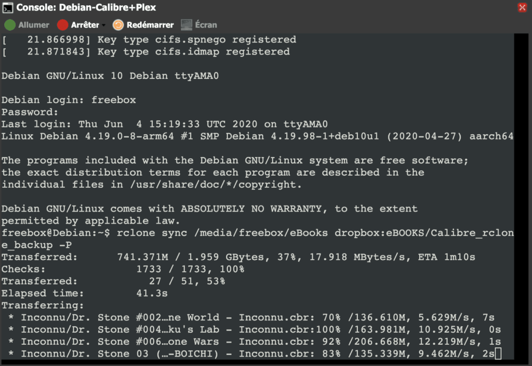Click the rclone sync command line
532x366 pixels.
click(x=258, y=239)
